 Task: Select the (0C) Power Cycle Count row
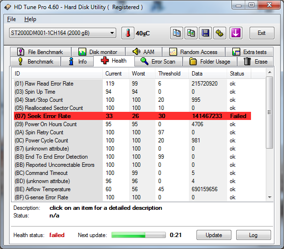pos(132,141)
